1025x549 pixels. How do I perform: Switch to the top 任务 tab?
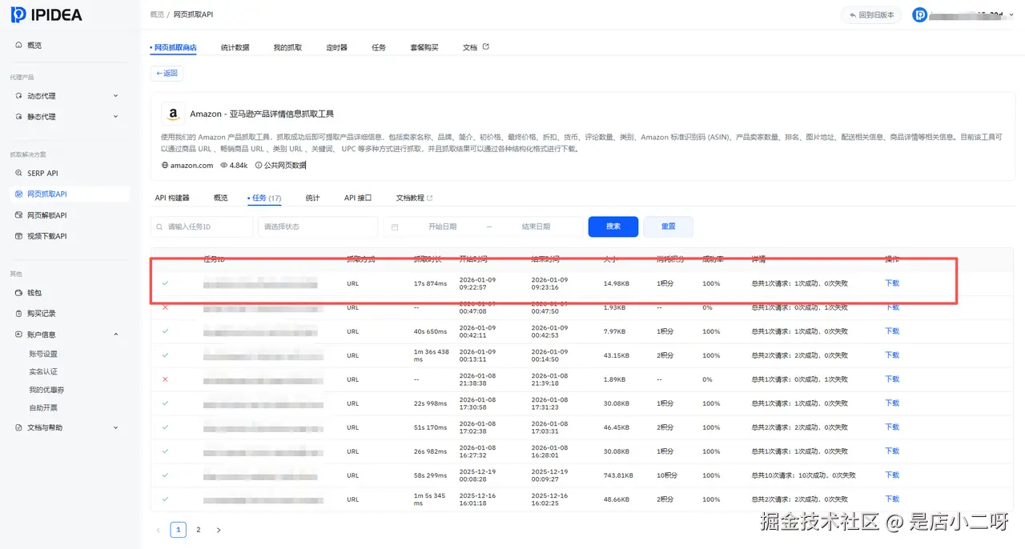pos(379,47)
